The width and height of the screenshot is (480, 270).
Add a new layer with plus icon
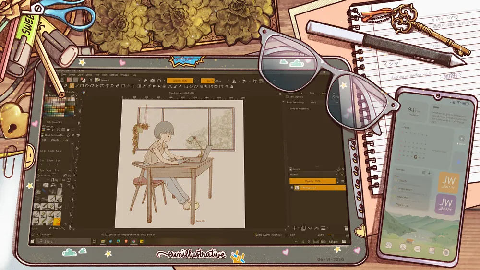point(294,228)
